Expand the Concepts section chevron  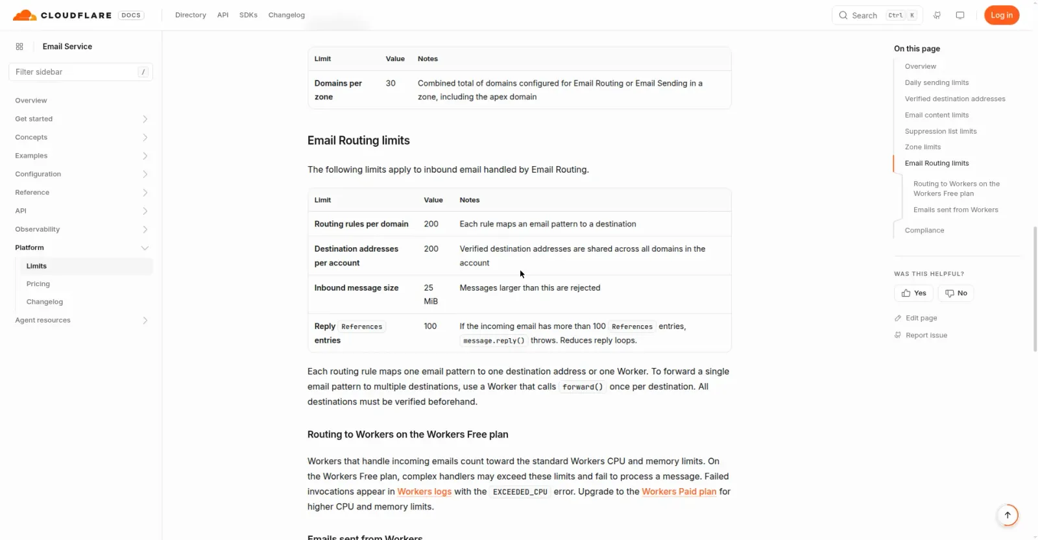(145, 138)
